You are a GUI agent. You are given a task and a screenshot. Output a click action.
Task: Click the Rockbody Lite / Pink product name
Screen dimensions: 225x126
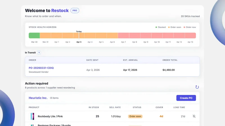click(50, 116)
